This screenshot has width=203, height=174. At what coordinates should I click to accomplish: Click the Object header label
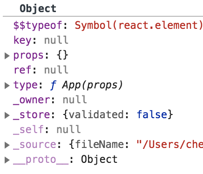coord(38,8)
